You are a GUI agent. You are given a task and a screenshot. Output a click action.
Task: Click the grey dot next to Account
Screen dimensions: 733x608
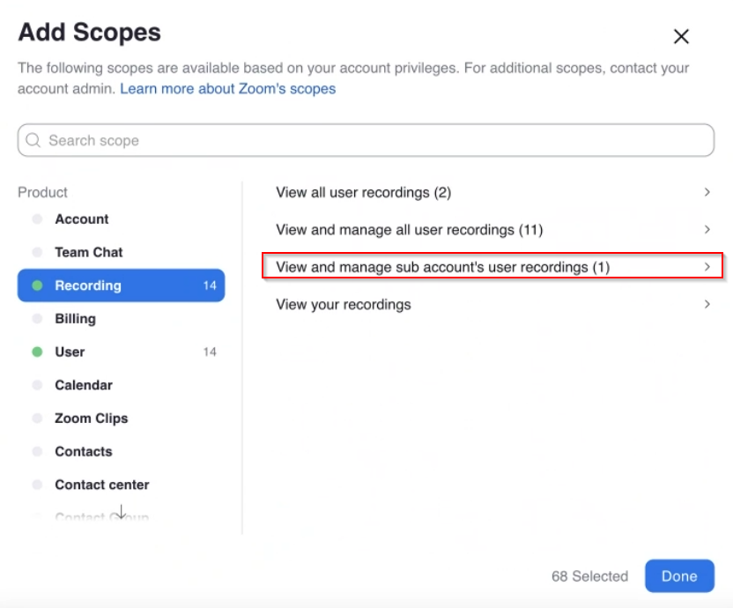pyautogui.click(x=37, y=219)
